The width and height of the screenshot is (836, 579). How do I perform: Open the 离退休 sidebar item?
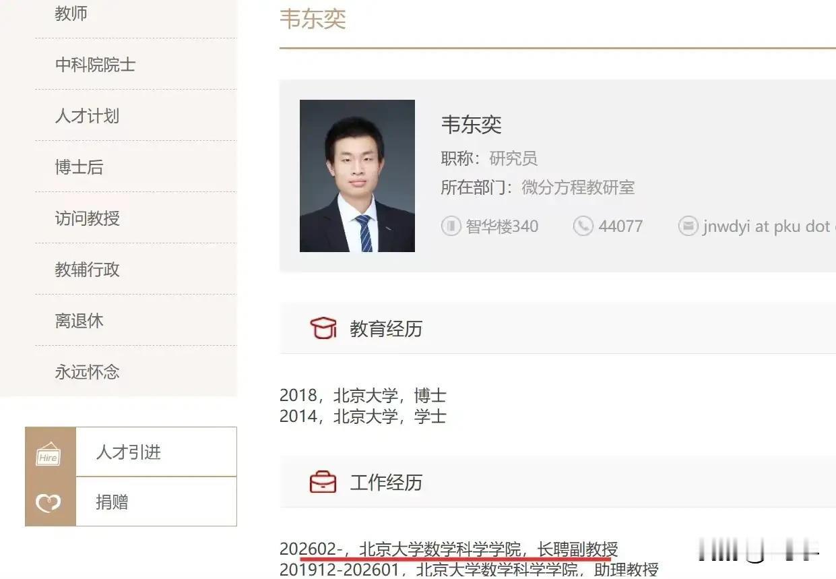tap(79, 321)
